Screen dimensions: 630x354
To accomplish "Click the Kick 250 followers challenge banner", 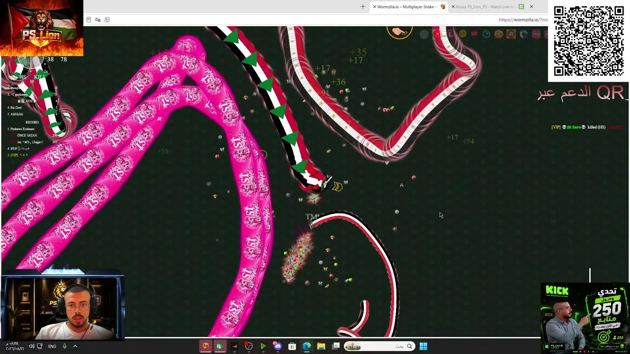I will [585, 318].
